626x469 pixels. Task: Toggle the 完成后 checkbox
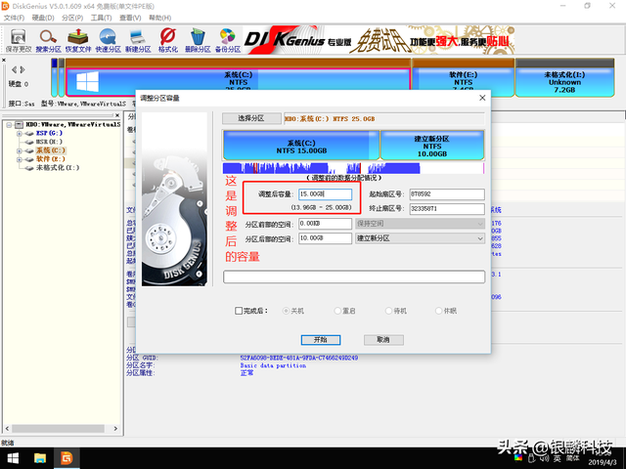click(x=239, y=311)
